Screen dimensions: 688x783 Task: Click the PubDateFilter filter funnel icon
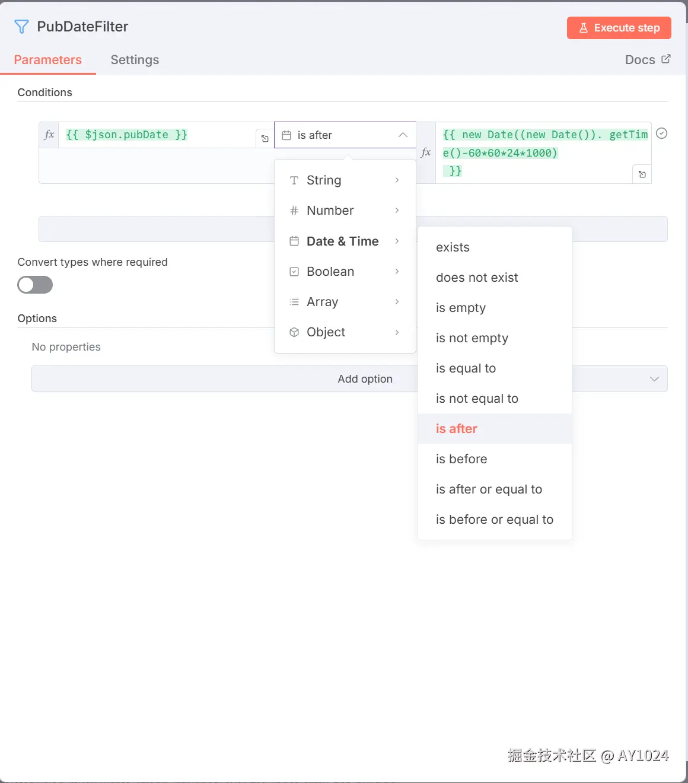click(21, 27)
